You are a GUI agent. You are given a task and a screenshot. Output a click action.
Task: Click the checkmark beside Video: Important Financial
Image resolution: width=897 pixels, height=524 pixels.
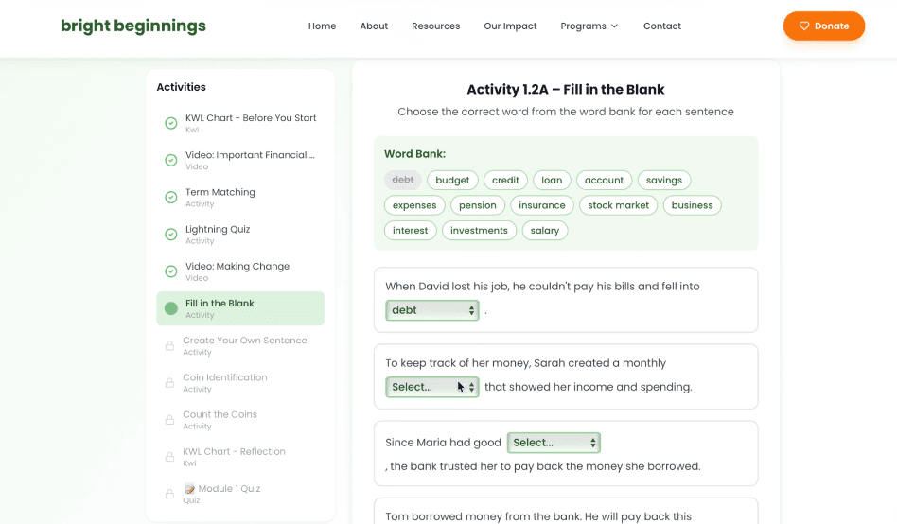[171, 160]
